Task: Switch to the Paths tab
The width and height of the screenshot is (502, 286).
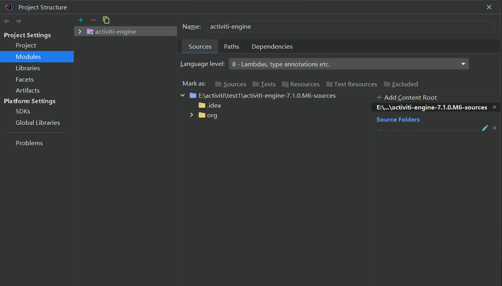Action: pos(231,46)
